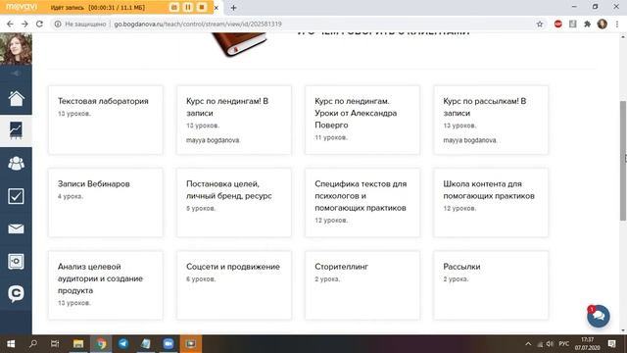Go back in browser history

pos(10,24)
